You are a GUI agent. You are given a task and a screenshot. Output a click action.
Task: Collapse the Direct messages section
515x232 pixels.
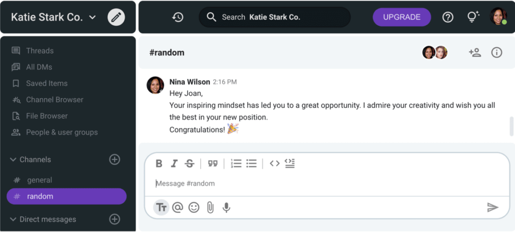pyautogui.click(x=13, y=219)
